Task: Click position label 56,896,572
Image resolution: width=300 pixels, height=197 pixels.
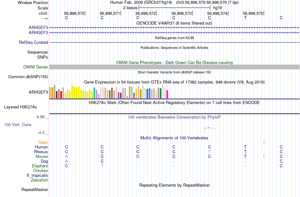Action: pyautogui.click(x=146, y=13)
